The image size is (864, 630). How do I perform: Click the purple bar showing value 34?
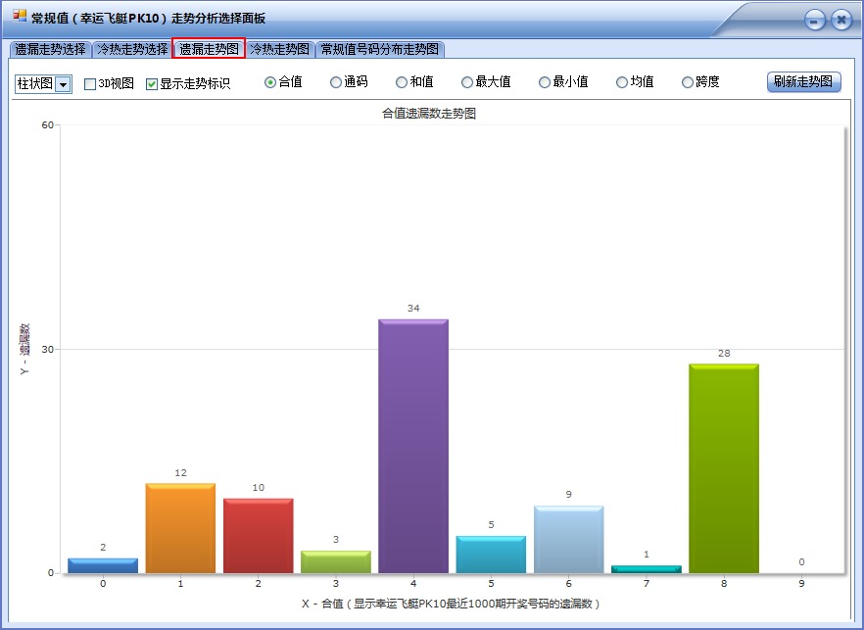point(412,441)
